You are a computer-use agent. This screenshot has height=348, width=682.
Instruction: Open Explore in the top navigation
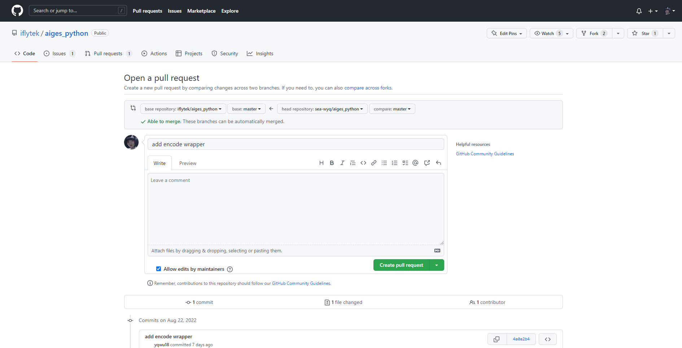click(230, 11)
